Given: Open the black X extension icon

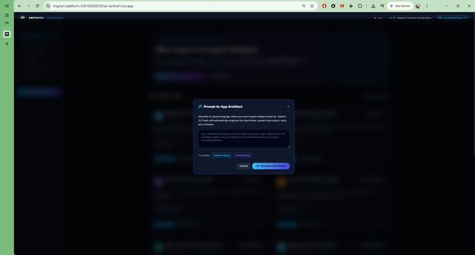Looking at the screenshot, I should click(x=333, y=6).
